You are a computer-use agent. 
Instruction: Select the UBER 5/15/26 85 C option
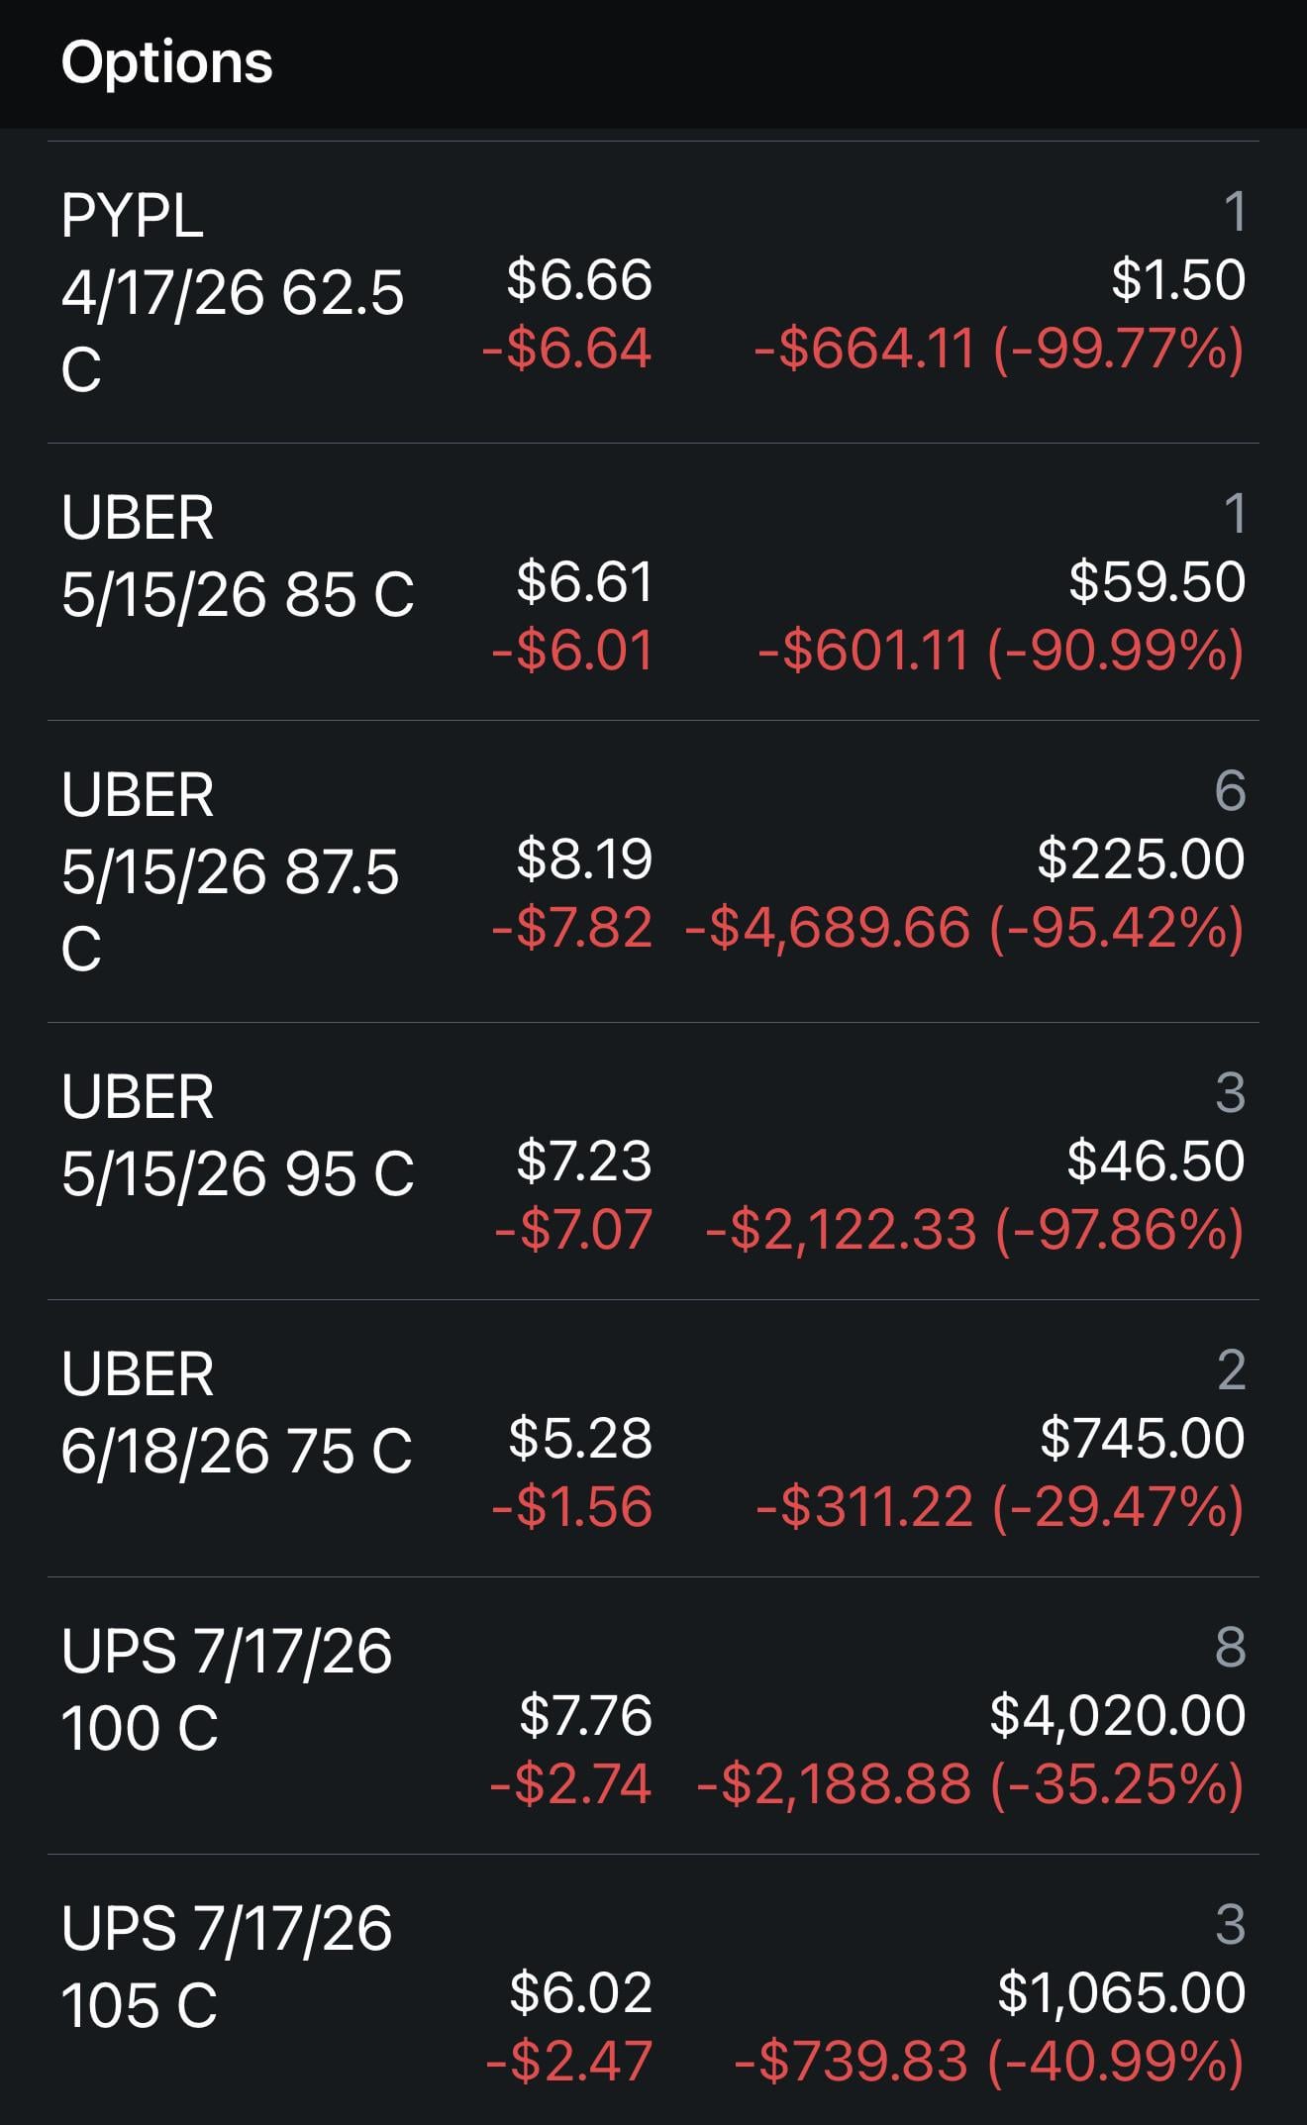(238, 557)
